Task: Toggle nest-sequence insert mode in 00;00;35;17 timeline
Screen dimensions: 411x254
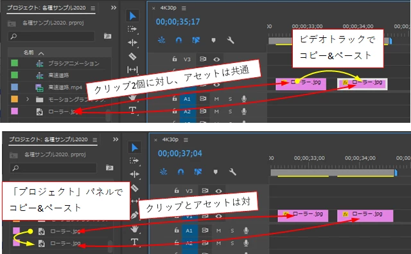Action: pyautogui.click(x=161, y=40)
